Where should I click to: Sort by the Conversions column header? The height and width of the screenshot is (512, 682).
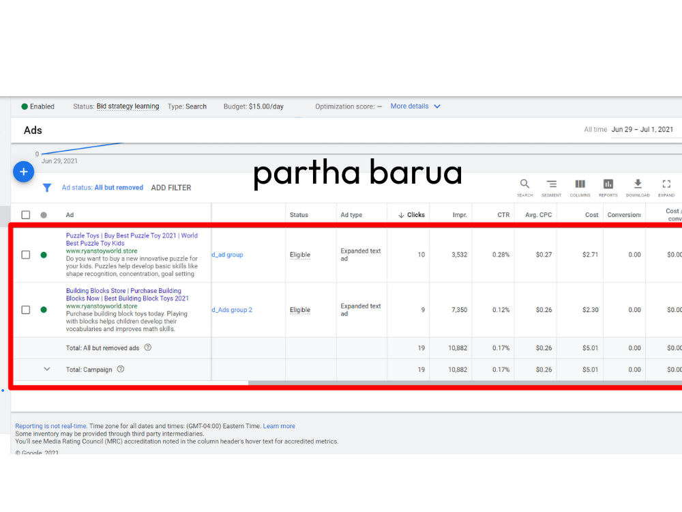(x=624, y=214)
